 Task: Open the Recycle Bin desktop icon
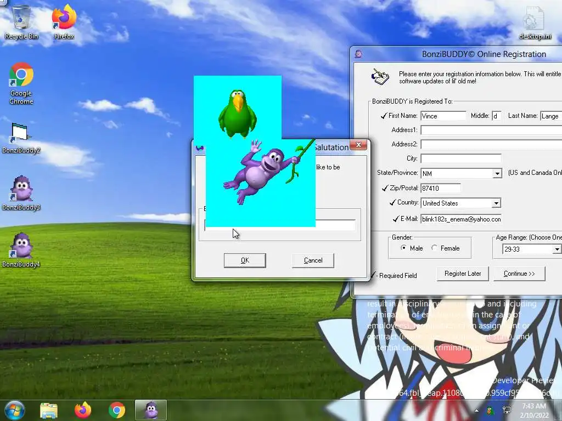click(x=21, y=21)
